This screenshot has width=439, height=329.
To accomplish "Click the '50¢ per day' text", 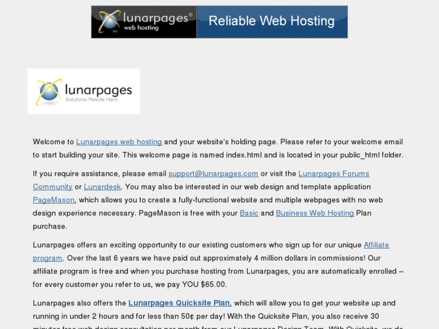I will pos(202,316).
